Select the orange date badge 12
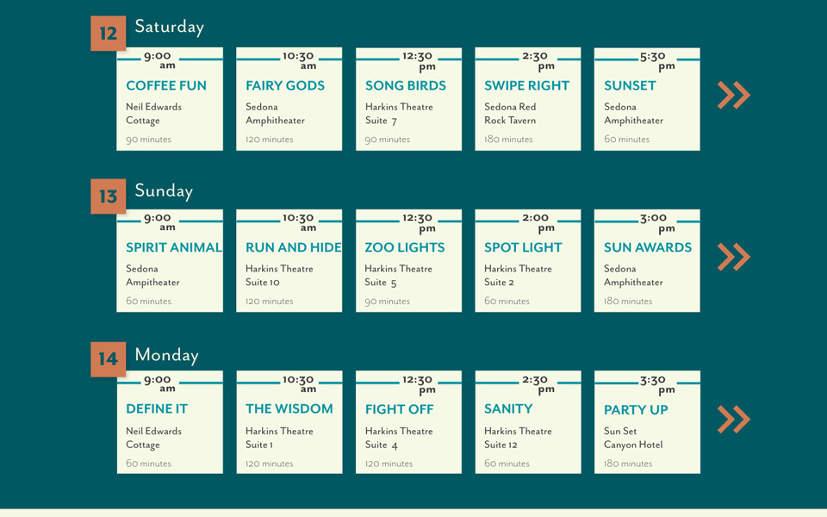Image resolution: width=827 pixels, height=517 pixels. point(108,34)
